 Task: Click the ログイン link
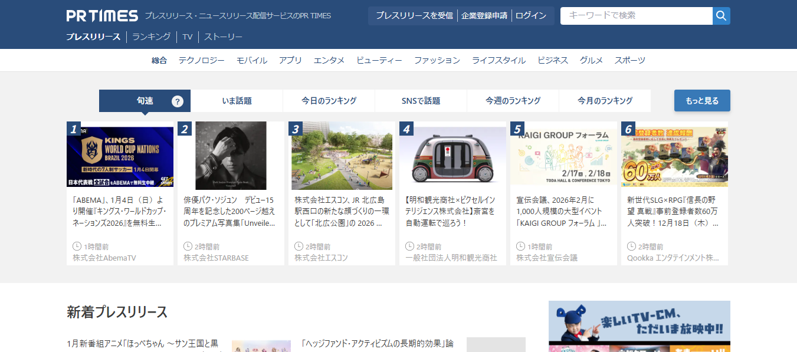[x=531, y=16]
